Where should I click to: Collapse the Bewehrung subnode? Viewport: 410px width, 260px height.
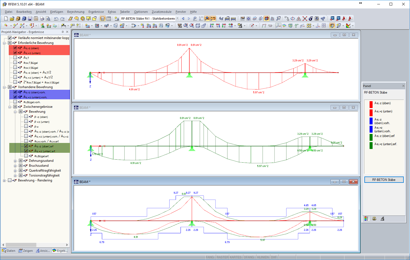click(x=15, y=112)
